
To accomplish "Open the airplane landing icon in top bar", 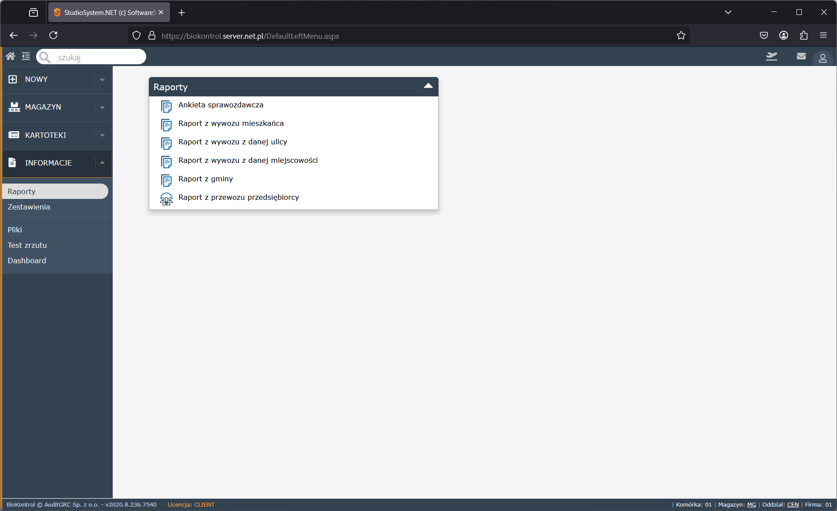I will click(x=771, y=56).
